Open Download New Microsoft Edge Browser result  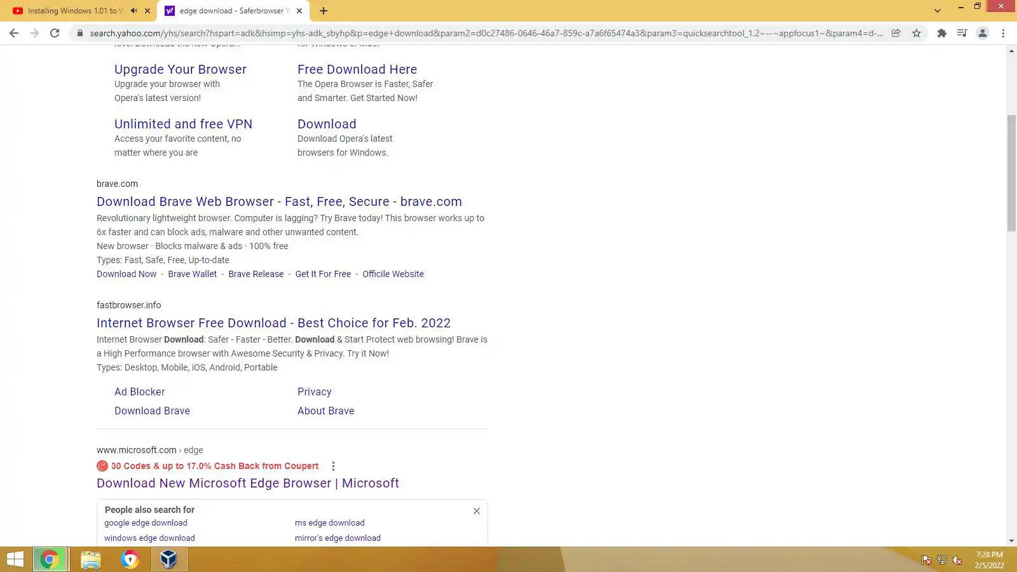tap(248, 483)
